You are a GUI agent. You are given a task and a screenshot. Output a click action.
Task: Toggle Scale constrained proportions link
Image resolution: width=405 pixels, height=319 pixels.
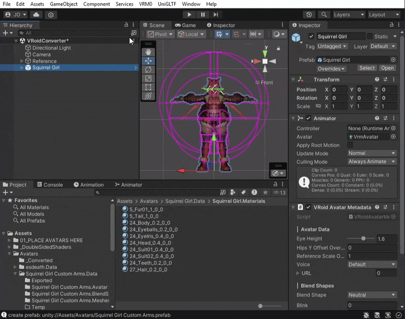pos(318,106)
